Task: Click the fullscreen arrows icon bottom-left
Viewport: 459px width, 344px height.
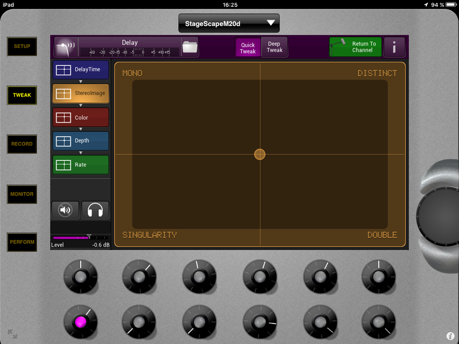Action: (x=12, y=334)
